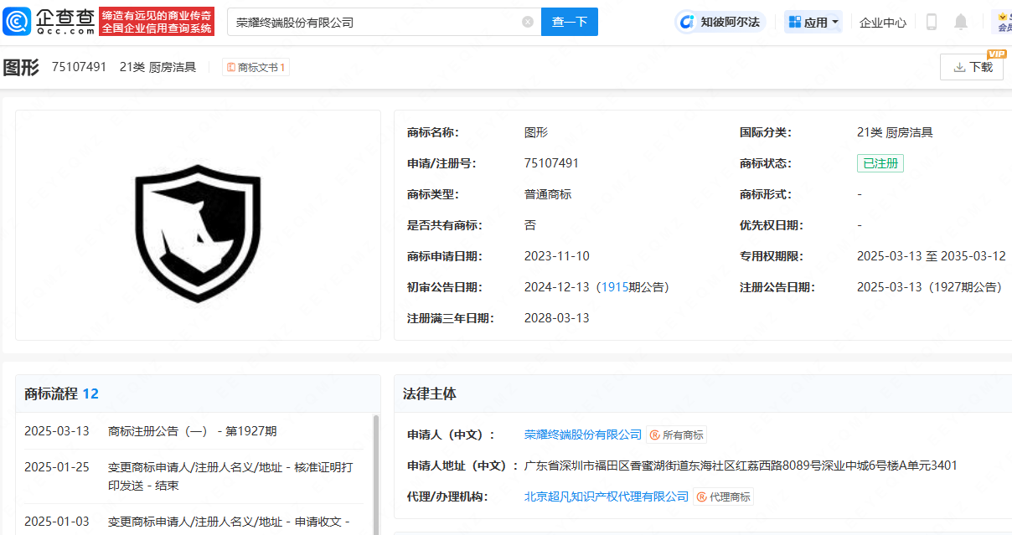Click the 注册满三年日期 value 2028-03-13

pos(556,318)
